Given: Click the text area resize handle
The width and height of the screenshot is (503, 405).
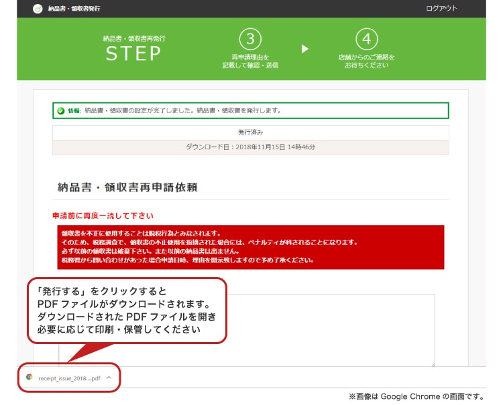Looking at the screenshot, I should pyautogui.click(x=432, y=363).
